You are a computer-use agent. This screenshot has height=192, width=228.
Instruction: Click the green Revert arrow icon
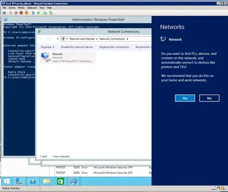coord(51,13)
